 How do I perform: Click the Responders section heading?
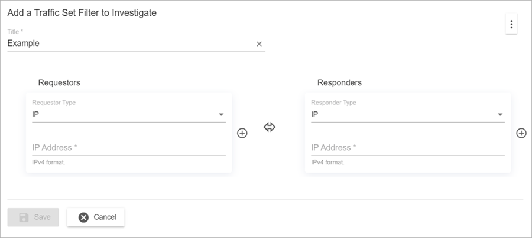pos(339,82)
